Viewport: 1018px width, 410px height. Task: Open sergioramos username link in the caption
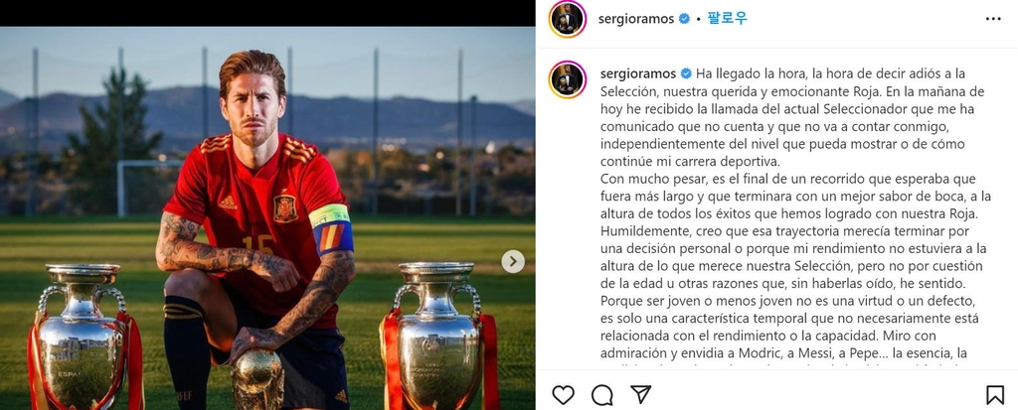pos(638,73)
